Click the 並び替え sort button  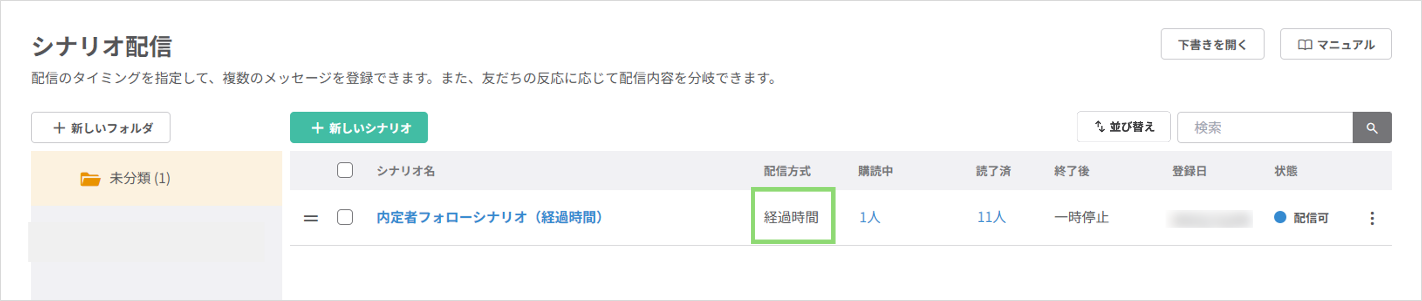(1123, 127)
